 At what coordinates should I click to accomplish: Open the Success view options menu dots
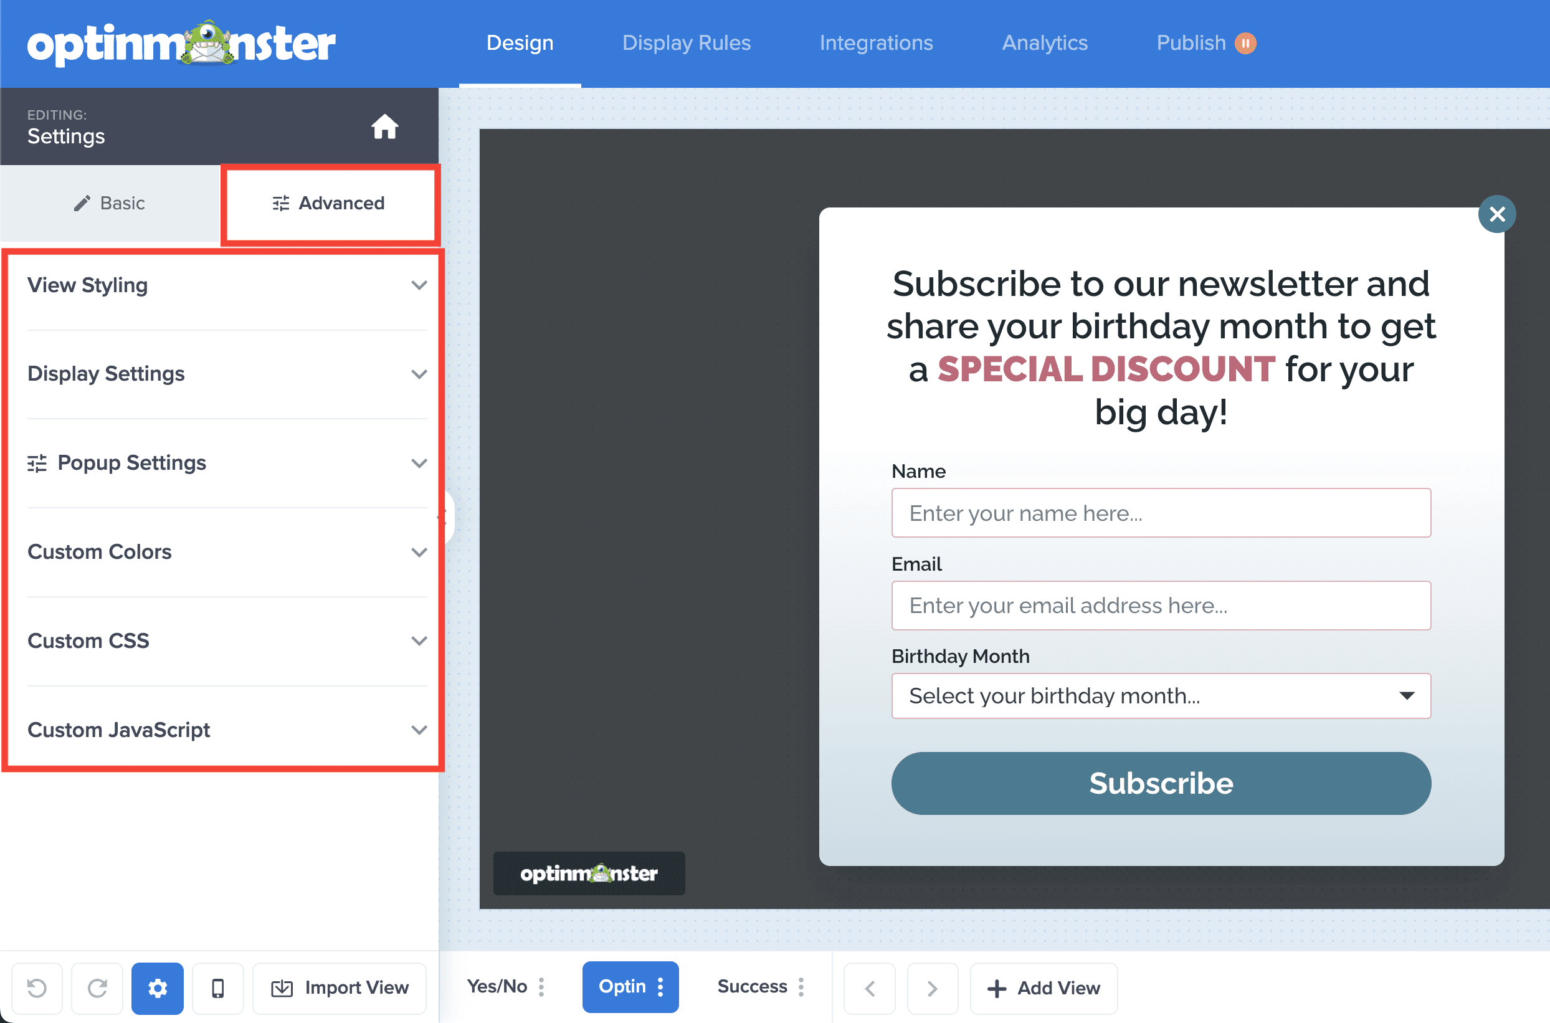click(x=801, y=986)
